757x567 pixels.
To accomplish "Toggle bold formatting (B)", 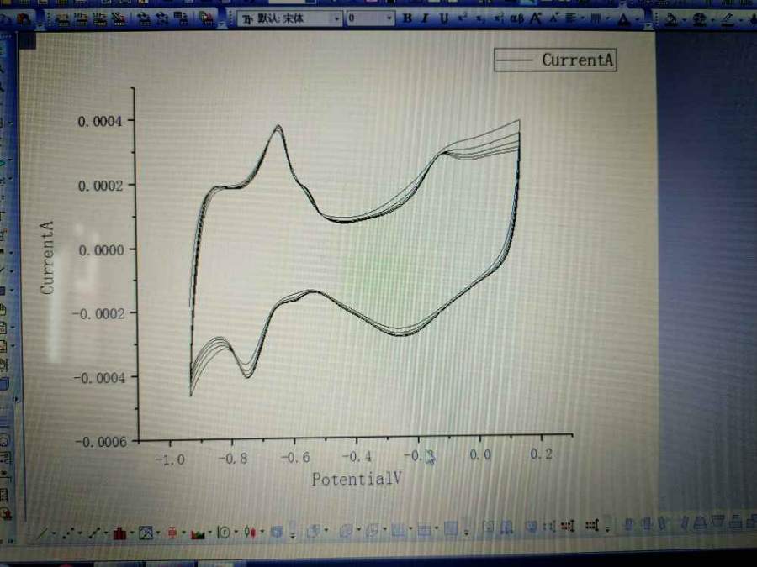I will (x=408, y=18).
